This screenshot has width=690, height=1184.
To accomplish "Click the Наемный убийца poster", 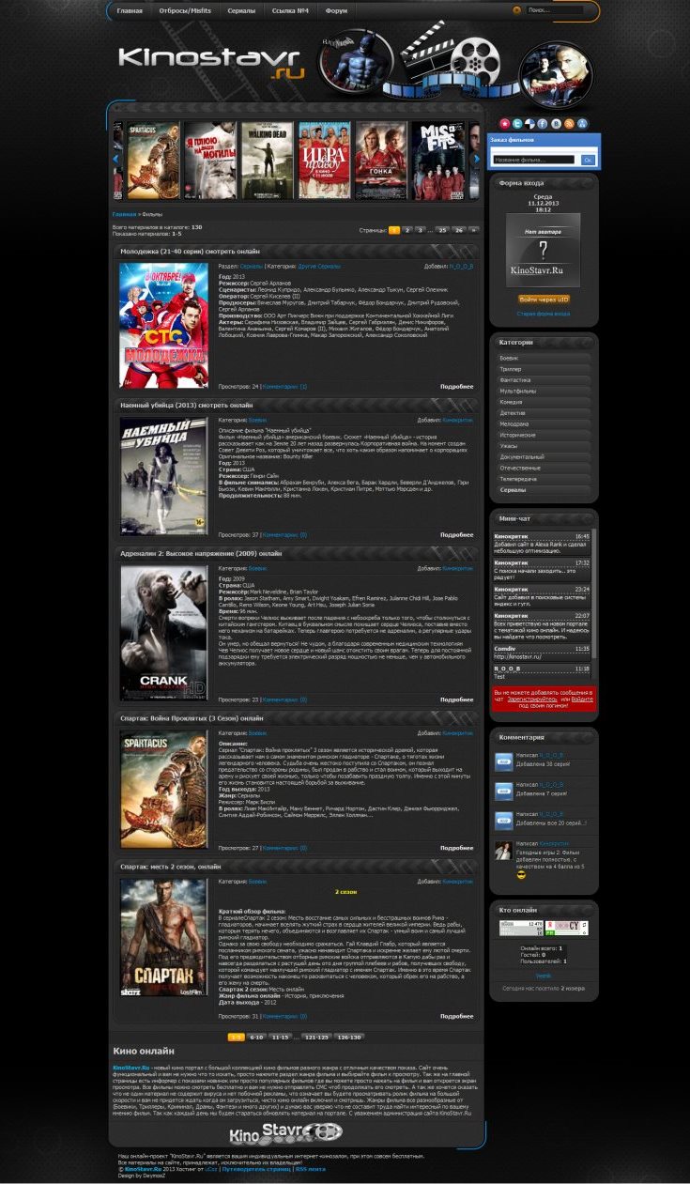I will point(164,476).
